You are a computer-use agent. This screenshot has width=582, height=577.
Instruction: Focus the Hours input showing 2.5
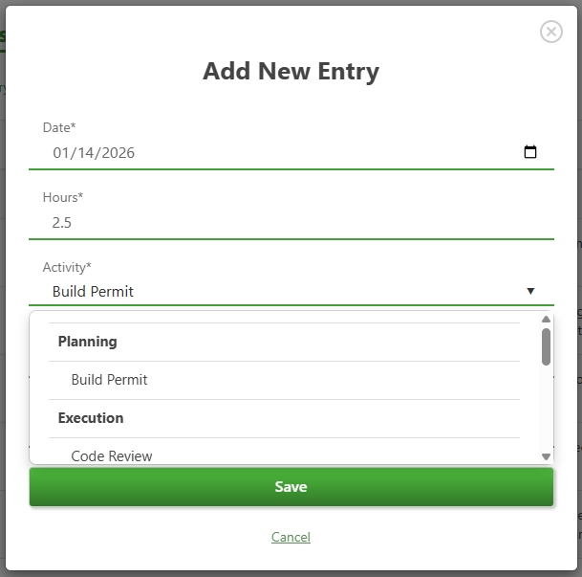[x=287, y=223]
